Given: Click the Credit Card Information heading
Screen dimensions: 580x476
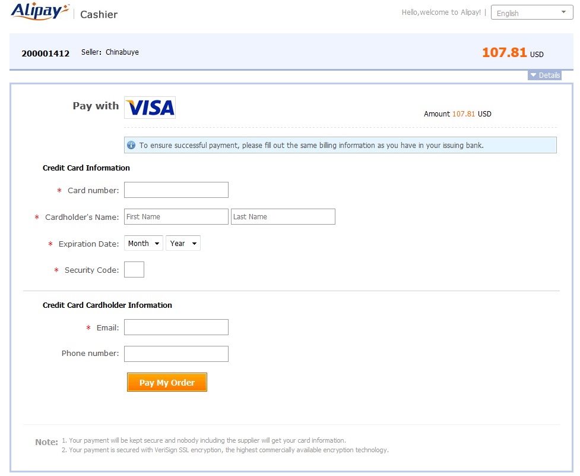Looking at the screenshot, I should [86, 168].
